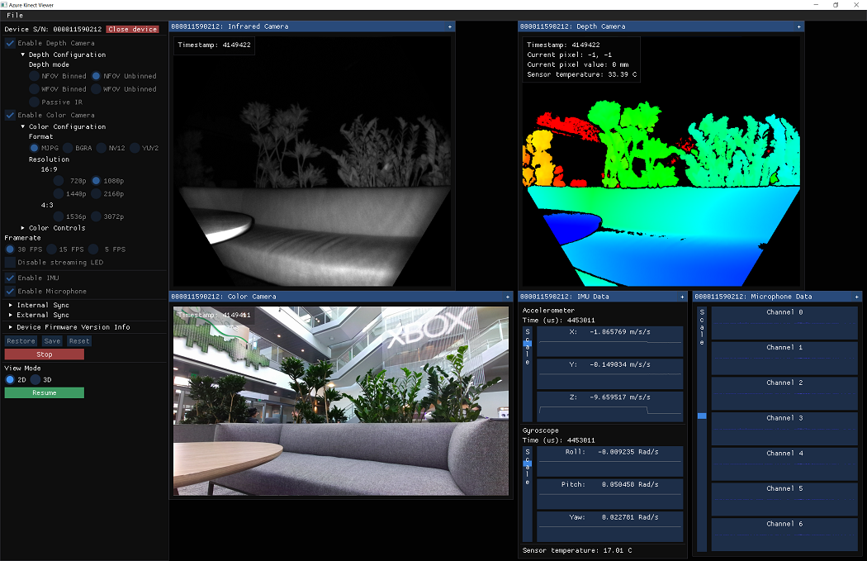This screenshot has width=867, height=561.
Task: Choose MJPG color format
Action: [x=35, y=148]
